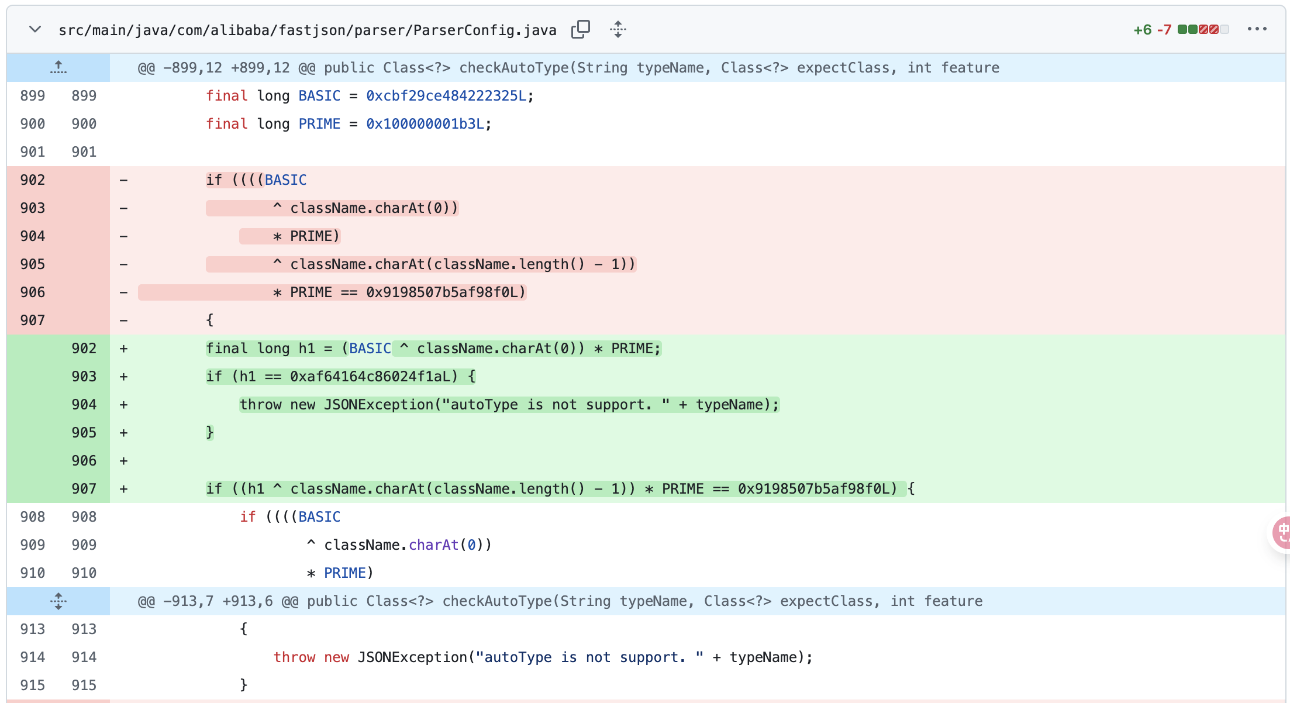Click the -7 deletions count
The width and height of the screenshot is (1290, 703).
1164,30
